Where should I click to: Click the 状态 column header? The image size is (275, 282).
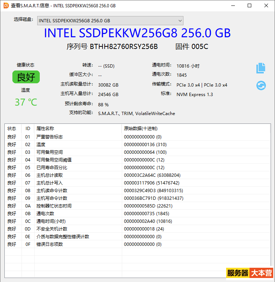point(12,129)
